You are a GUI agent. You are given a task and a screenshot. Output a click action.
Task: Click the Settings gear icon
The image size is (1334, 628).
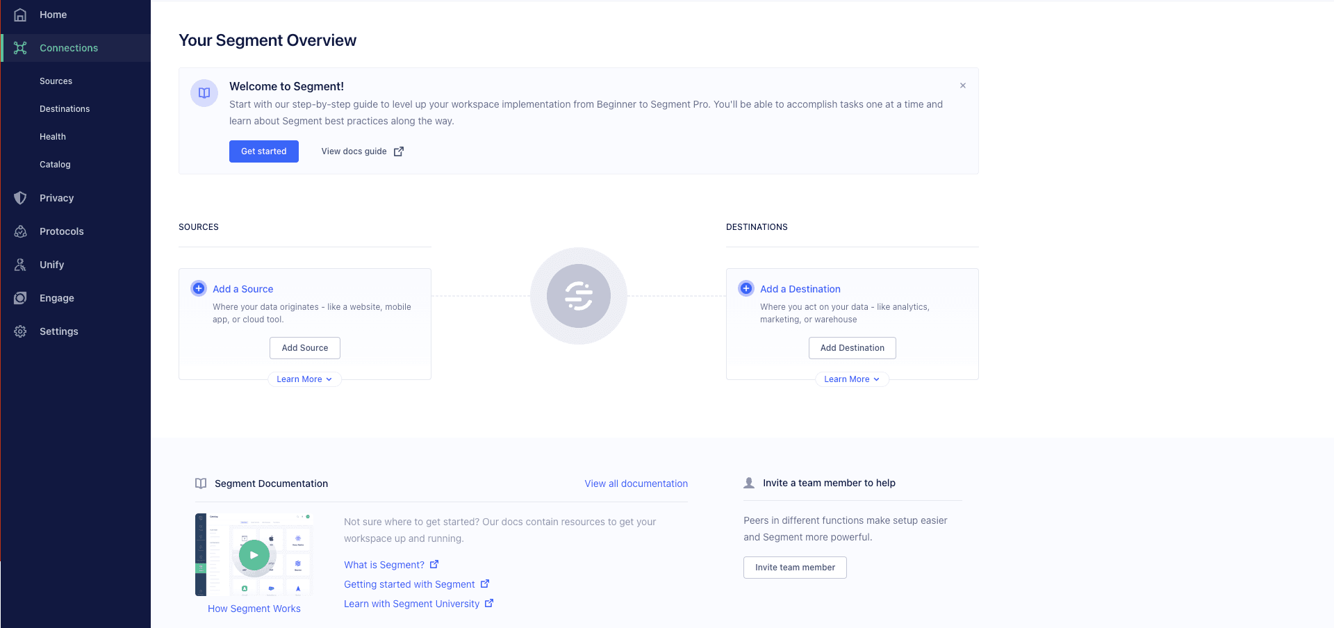(20, 331)
